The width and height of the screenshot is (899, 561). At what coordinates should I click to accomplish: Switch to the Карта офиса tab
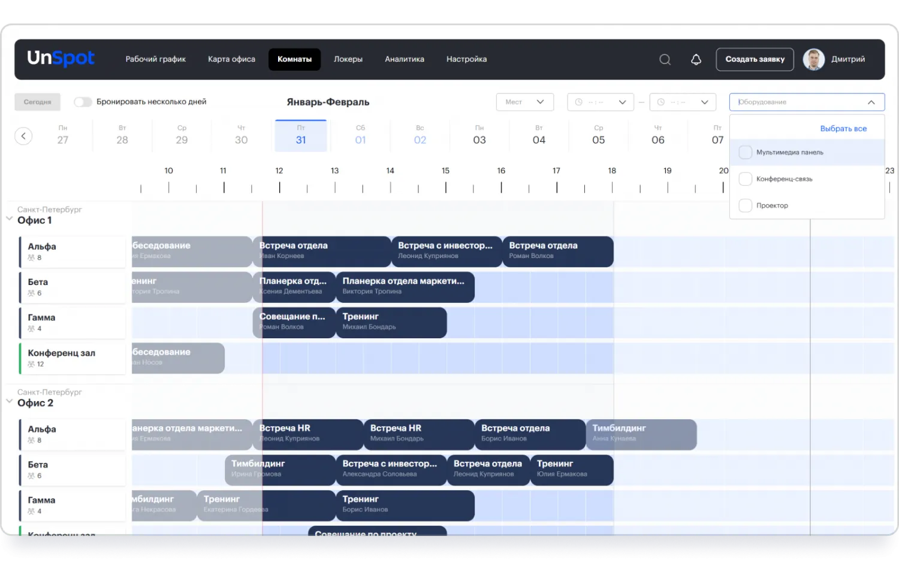point(231,59)
